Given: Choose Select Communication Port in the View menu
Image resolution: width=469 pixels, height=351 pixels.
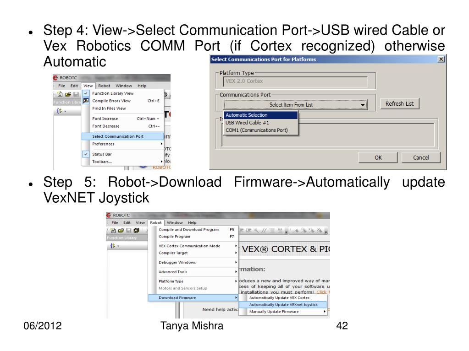Looking at the screenshot, I should (x=122, y=136).
